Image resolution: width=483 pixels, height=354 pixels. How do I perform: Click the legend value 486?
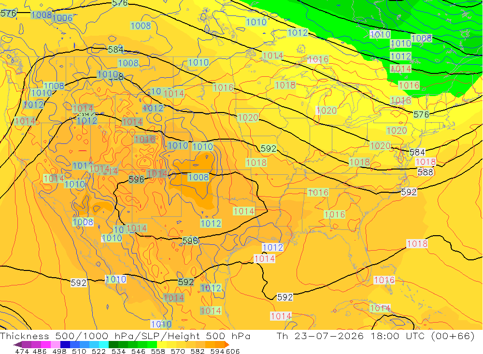40,351
